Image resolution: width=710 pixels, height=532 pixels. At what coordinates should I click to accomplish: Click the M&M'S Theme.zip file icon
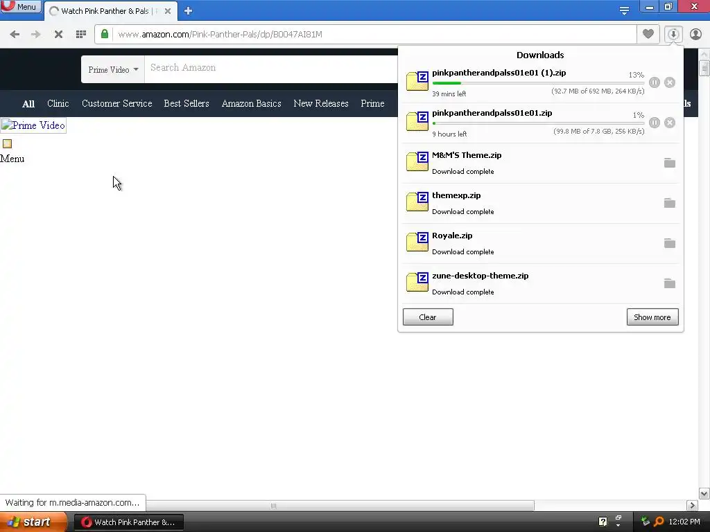pos(417,162)
